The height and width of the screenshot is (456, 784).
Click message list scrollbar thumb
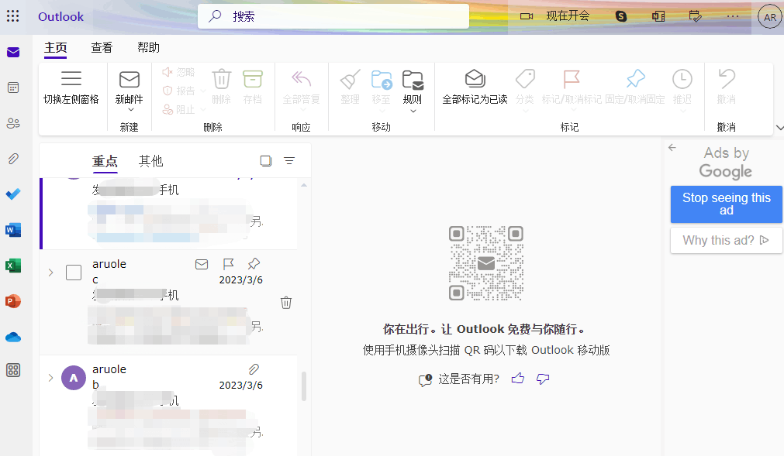coord(304,386)
